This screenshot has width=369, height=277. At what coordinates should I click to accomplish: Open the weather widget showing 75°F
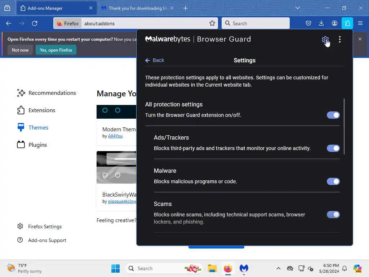(24, 268)
